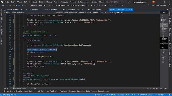The width and height of the screenshot is (172, 96).
Task: Click the split editor plus icon
Action: click(164, 13)
